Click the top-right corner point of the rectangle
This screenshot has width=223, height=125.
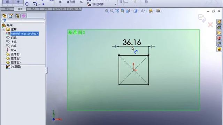[148, 55]
